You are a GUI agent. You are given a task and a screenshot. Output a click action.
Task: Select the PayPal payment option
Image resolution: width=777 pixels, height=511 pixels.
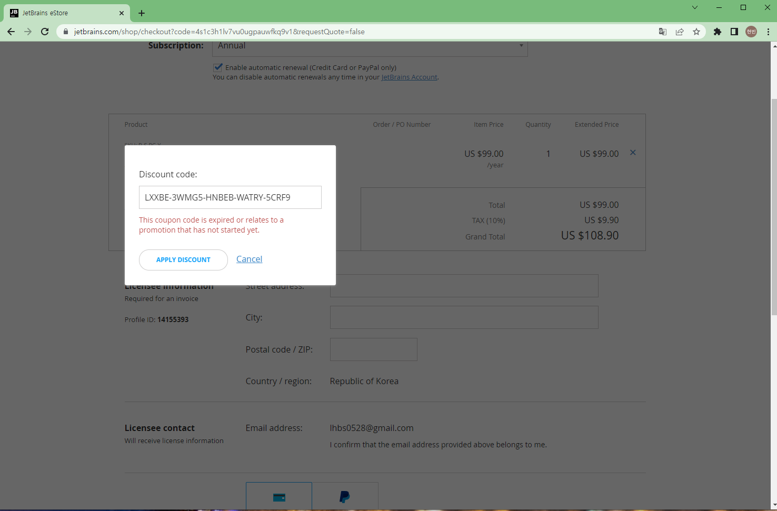click(345, 496)
